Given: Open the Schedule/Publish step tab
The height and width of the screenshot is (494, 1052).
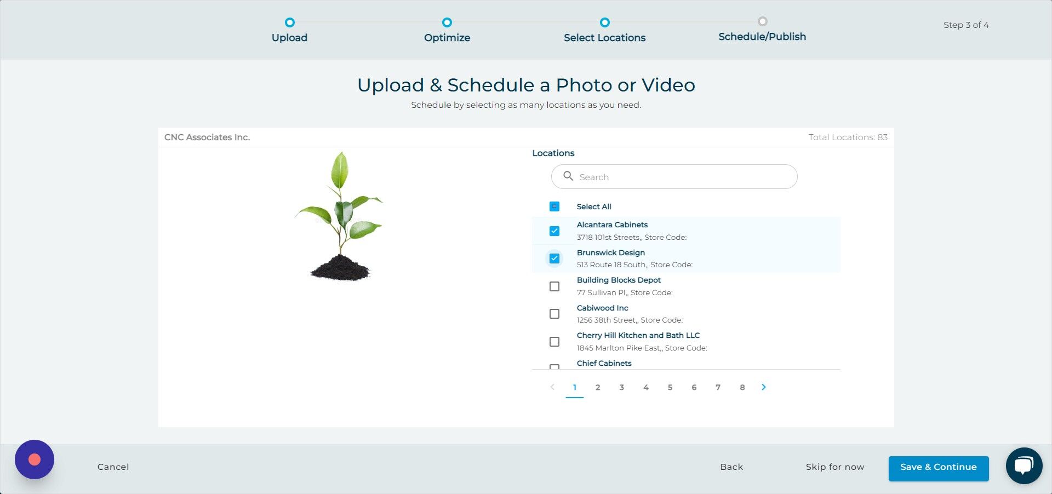Looking at the screenshot, I should pyautogui.click(x=762, y=37).
